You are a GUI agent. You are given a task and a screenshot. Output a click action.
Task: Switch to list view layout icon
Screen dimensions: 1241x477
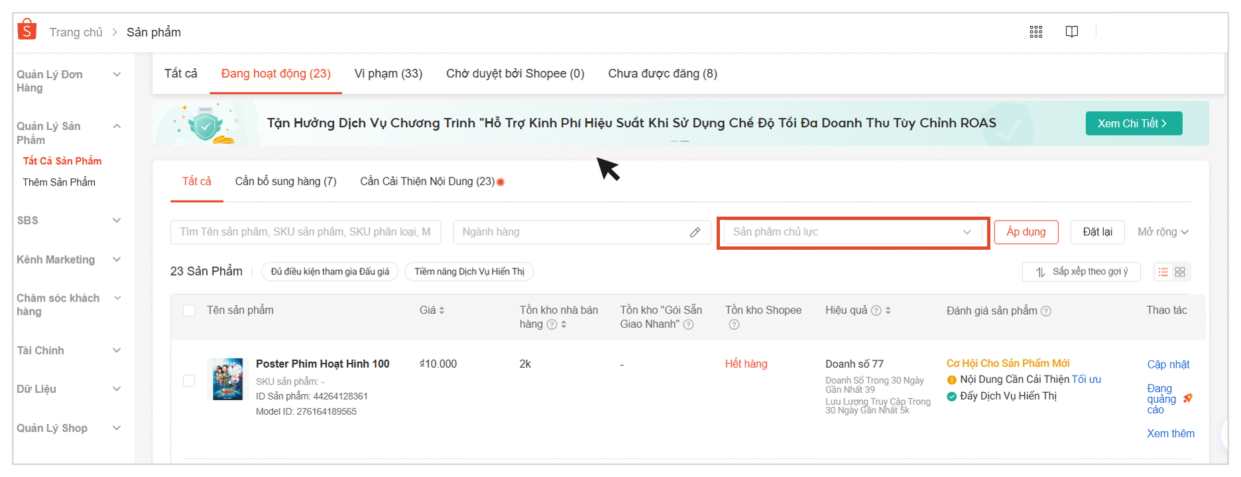coord(1163,272)
